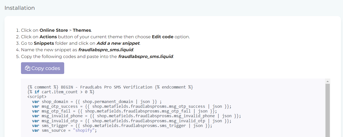
Task: Click the "shopify" string in sms_source line
Action: point(85,130)
